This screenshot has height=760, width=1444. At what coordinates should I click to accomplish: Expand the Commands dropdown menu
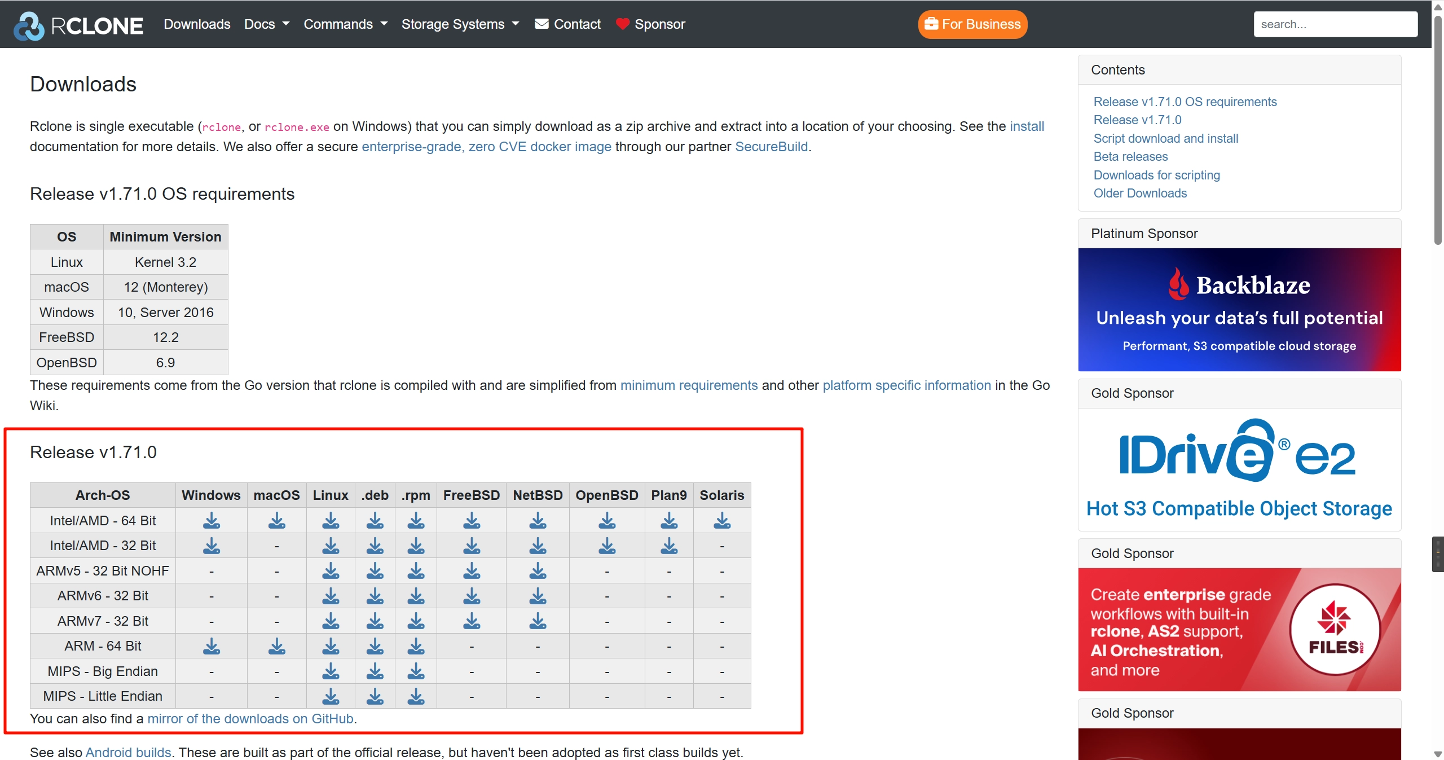[345, 24]
